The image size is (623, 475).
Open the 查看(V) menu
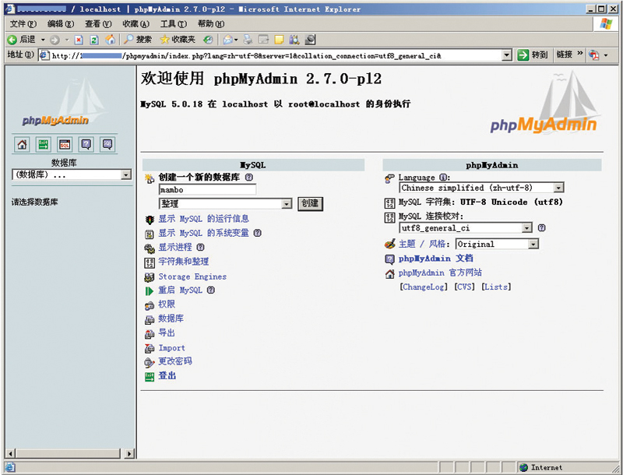[x=98, y=24]
